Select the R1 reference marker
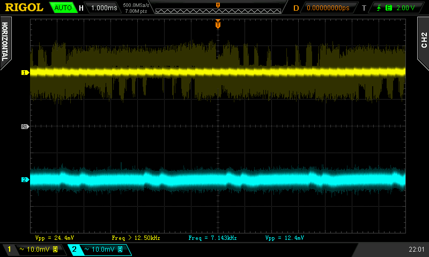Image resolution: width=429 pixels, height=257 pixels. click(25, 126)
